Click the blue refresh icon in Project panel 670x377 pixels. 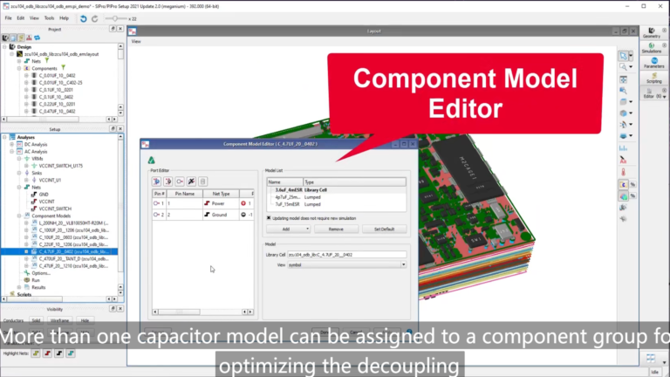[x=37, y=38]
